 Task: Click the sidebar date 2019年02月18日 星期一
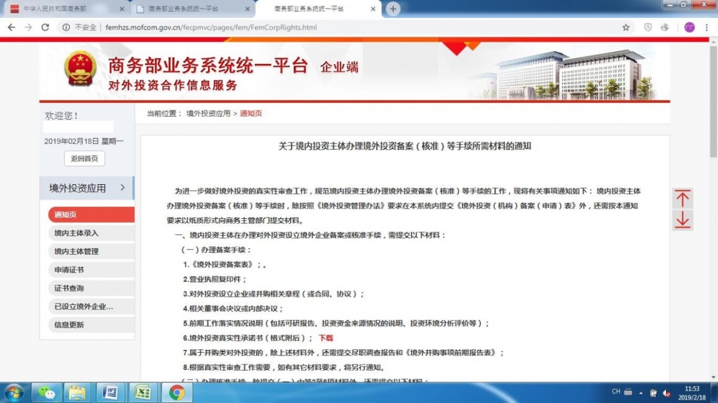(x=84, y=141)
